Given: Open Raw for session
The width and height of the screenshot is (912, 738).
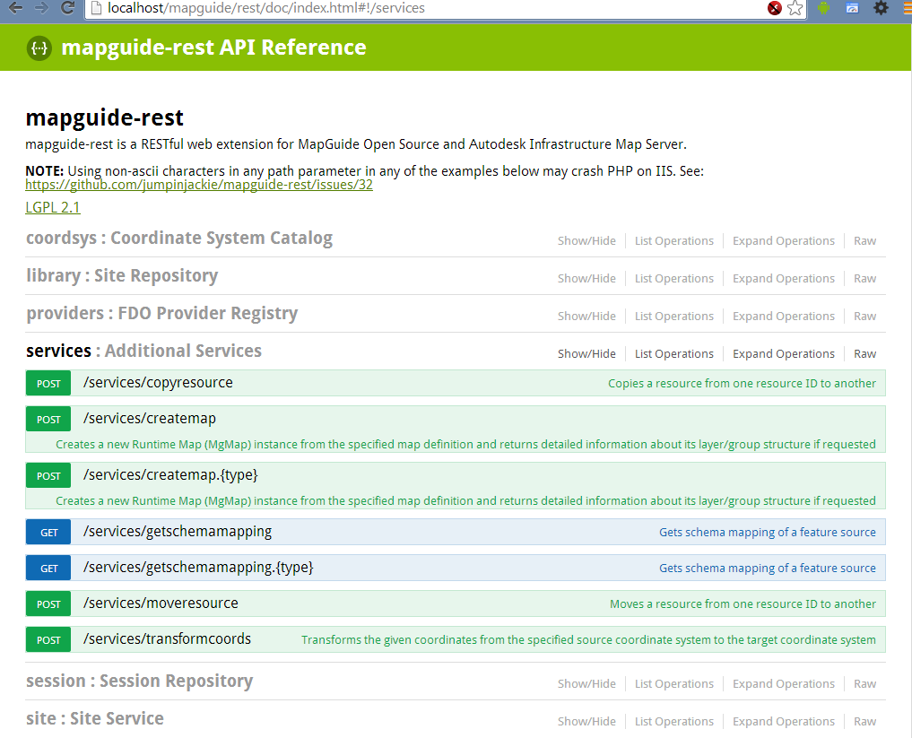Looking at the screenshot, I should pyautogui.click(x=864, y=684).
